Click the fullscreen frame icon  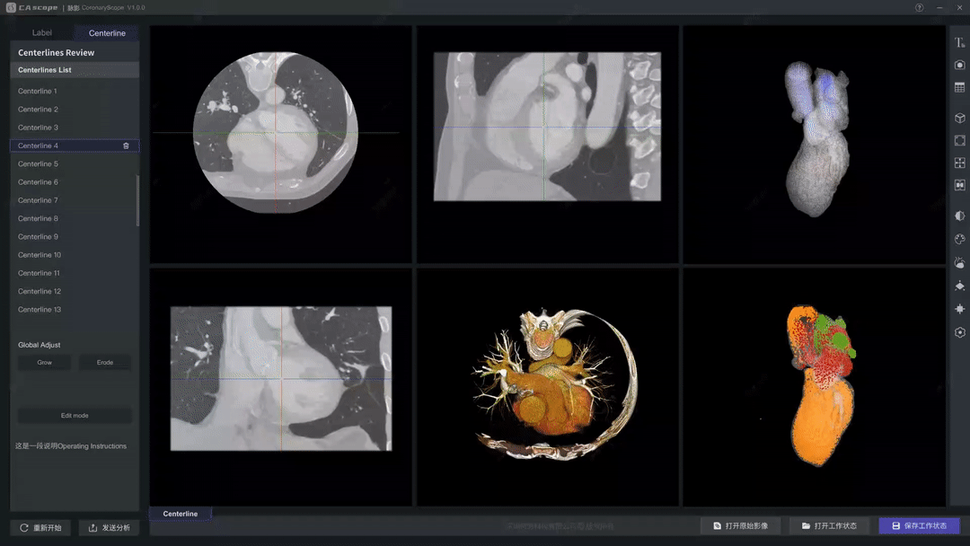click(959, 140)
